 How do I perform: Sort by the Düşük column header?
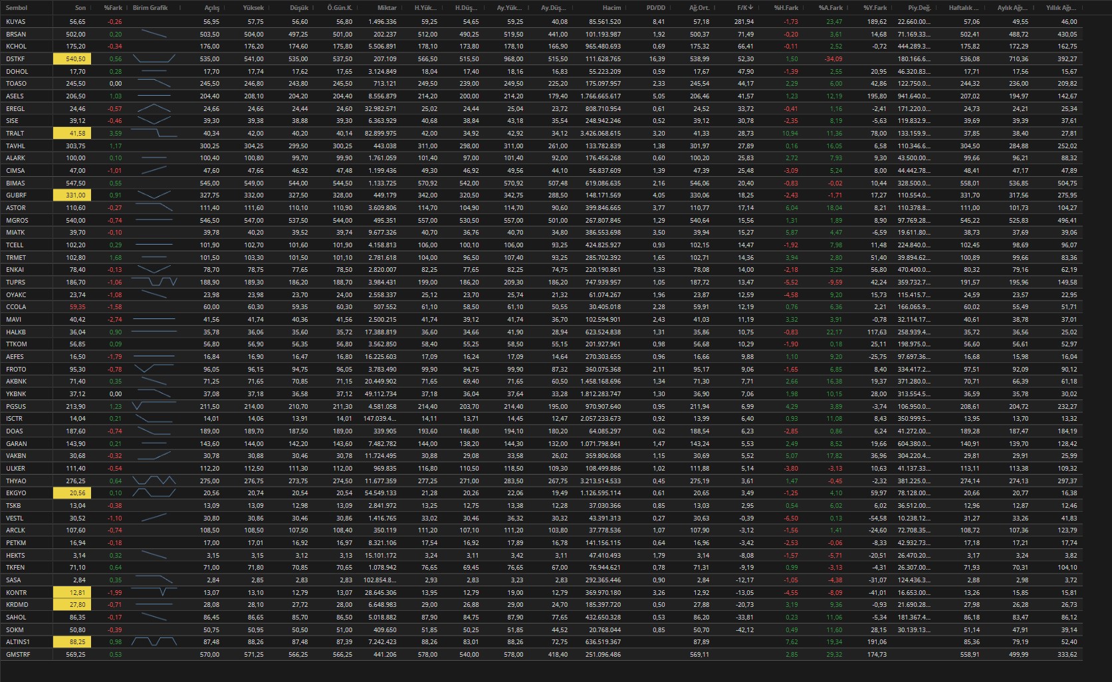click(x=299, y=8)
